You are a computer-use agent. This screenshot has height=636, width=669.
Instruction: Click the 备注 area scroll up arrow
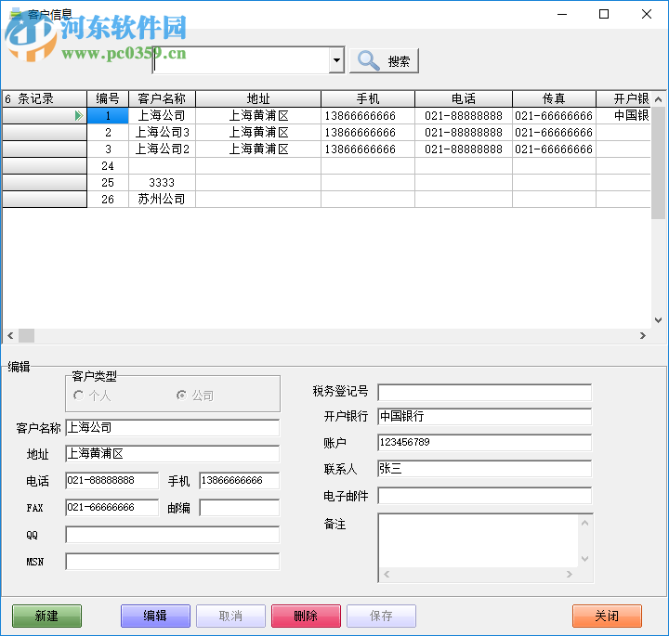tap(585, 522)
